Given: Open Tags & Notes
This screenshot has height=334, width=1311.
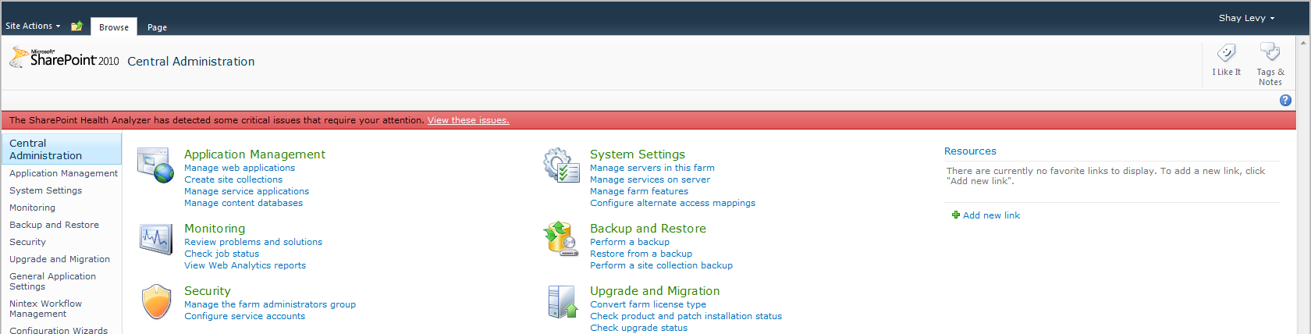Looking at the screenshot, I should click(1270, 64).
